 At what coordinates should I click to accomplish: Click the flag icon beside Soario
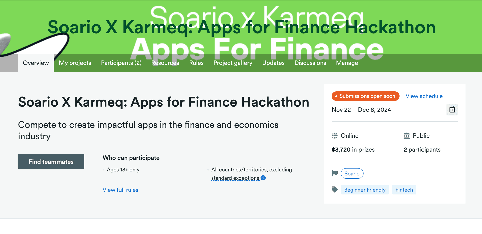(x=335, y=173)
